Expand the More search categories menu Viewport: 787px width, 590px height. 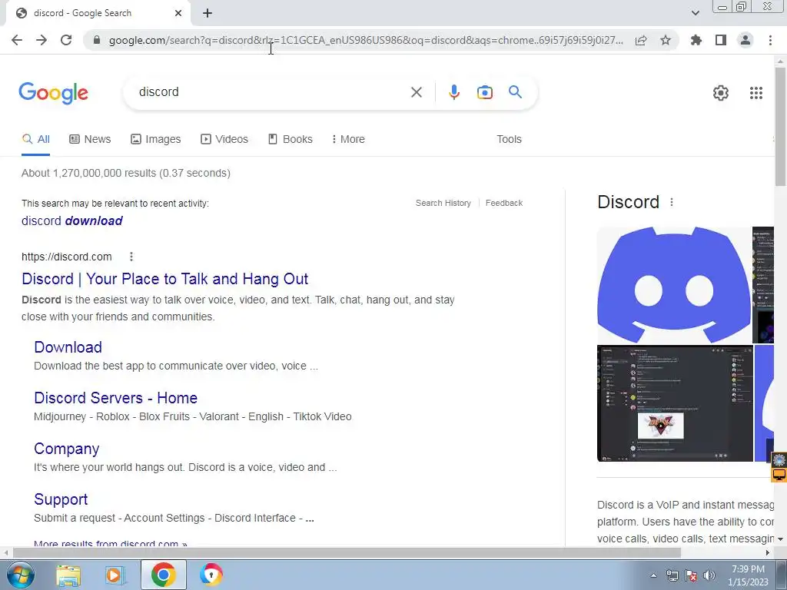[348, 140]
